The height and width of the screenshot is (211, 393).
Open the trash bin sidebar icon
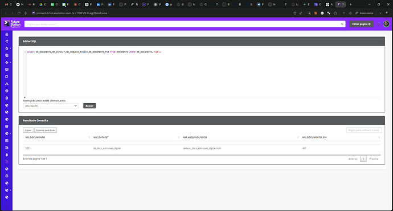(x=7, y=98)
